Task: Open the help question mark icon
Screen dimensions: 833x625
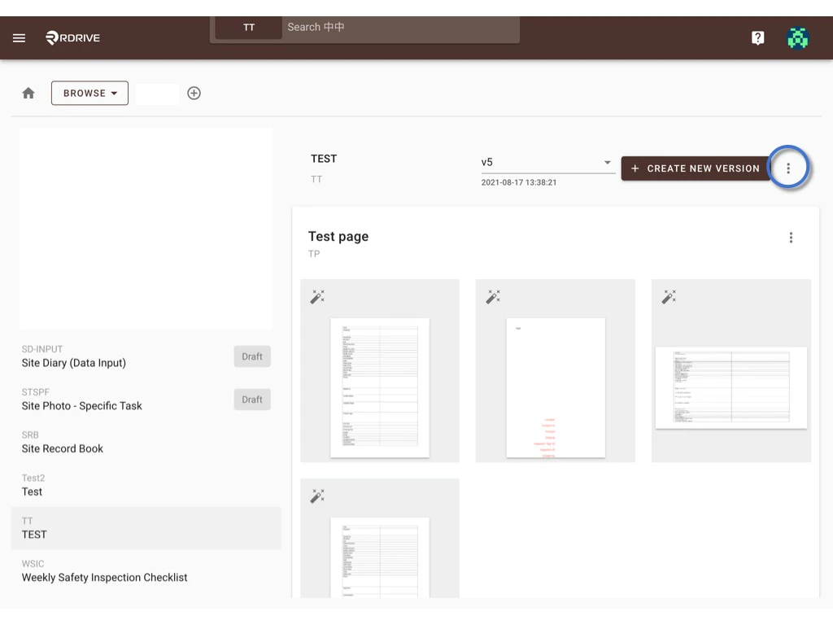Action: coord(757,37)
